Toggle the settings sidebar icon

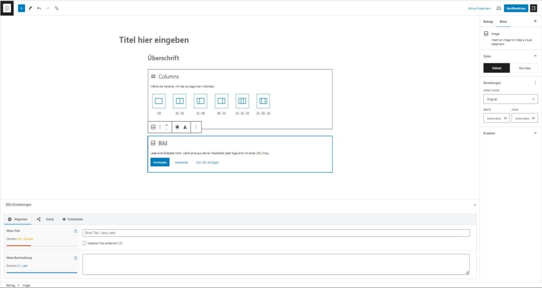pos(534,8)
